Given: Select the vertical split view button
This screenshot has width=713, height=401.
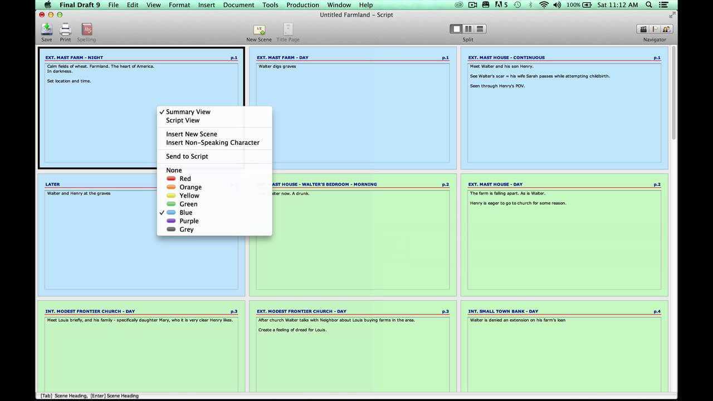Looking at the screenshot, I should point(468,29).
